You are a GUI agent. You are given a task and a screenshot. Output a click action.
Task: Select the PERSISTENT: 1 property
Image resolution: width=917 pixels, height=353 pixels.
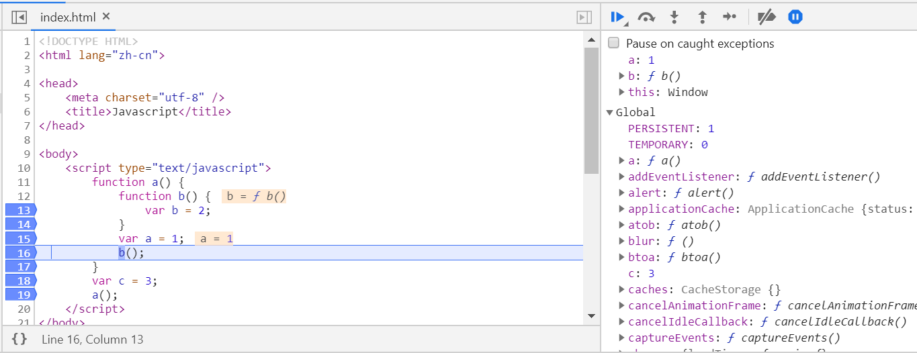[671, 128]
